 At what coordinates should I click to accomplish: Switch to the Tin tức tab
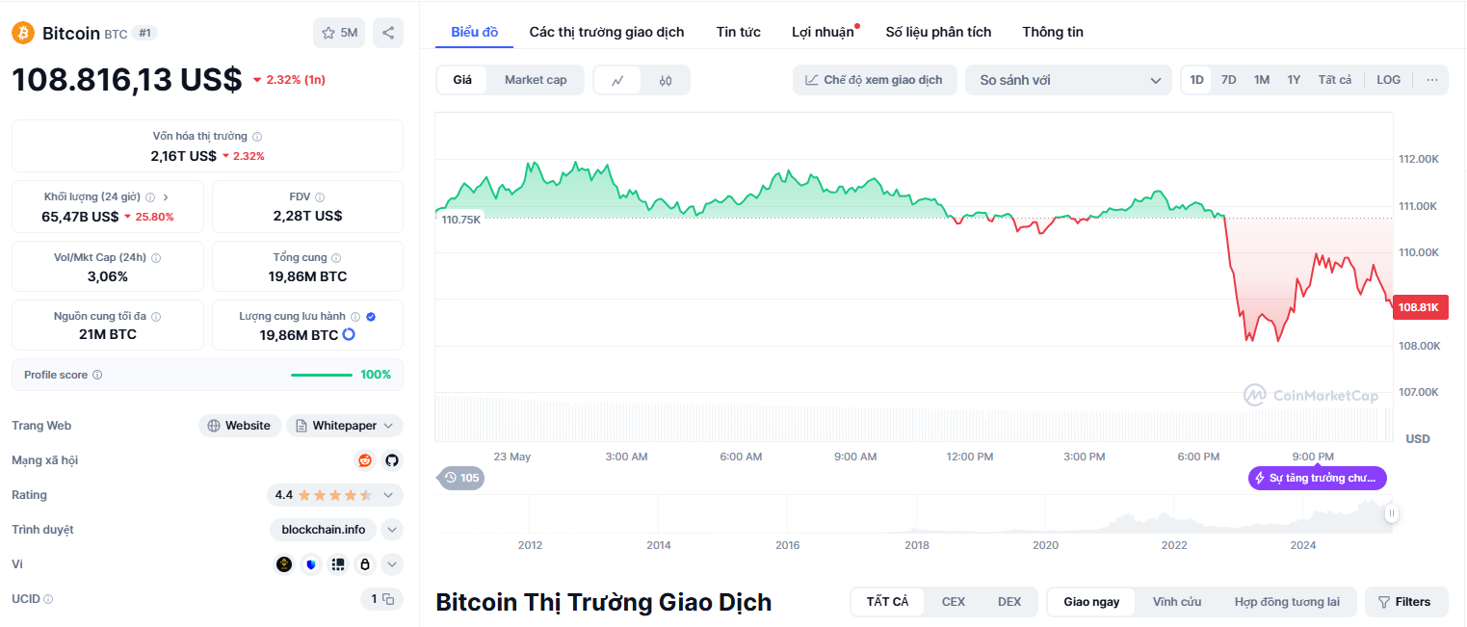tap(739, 32)
